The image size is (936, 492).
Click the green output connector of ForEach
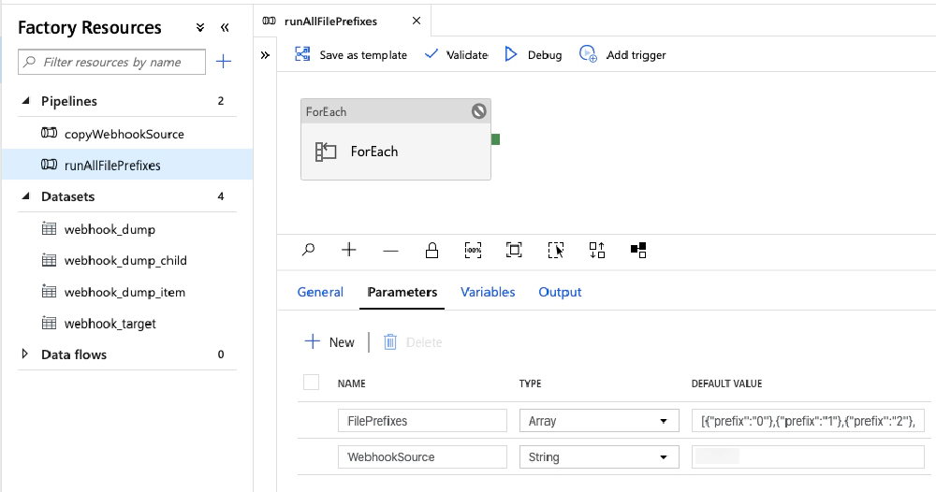pyautogui.click(x=495, y=139)
